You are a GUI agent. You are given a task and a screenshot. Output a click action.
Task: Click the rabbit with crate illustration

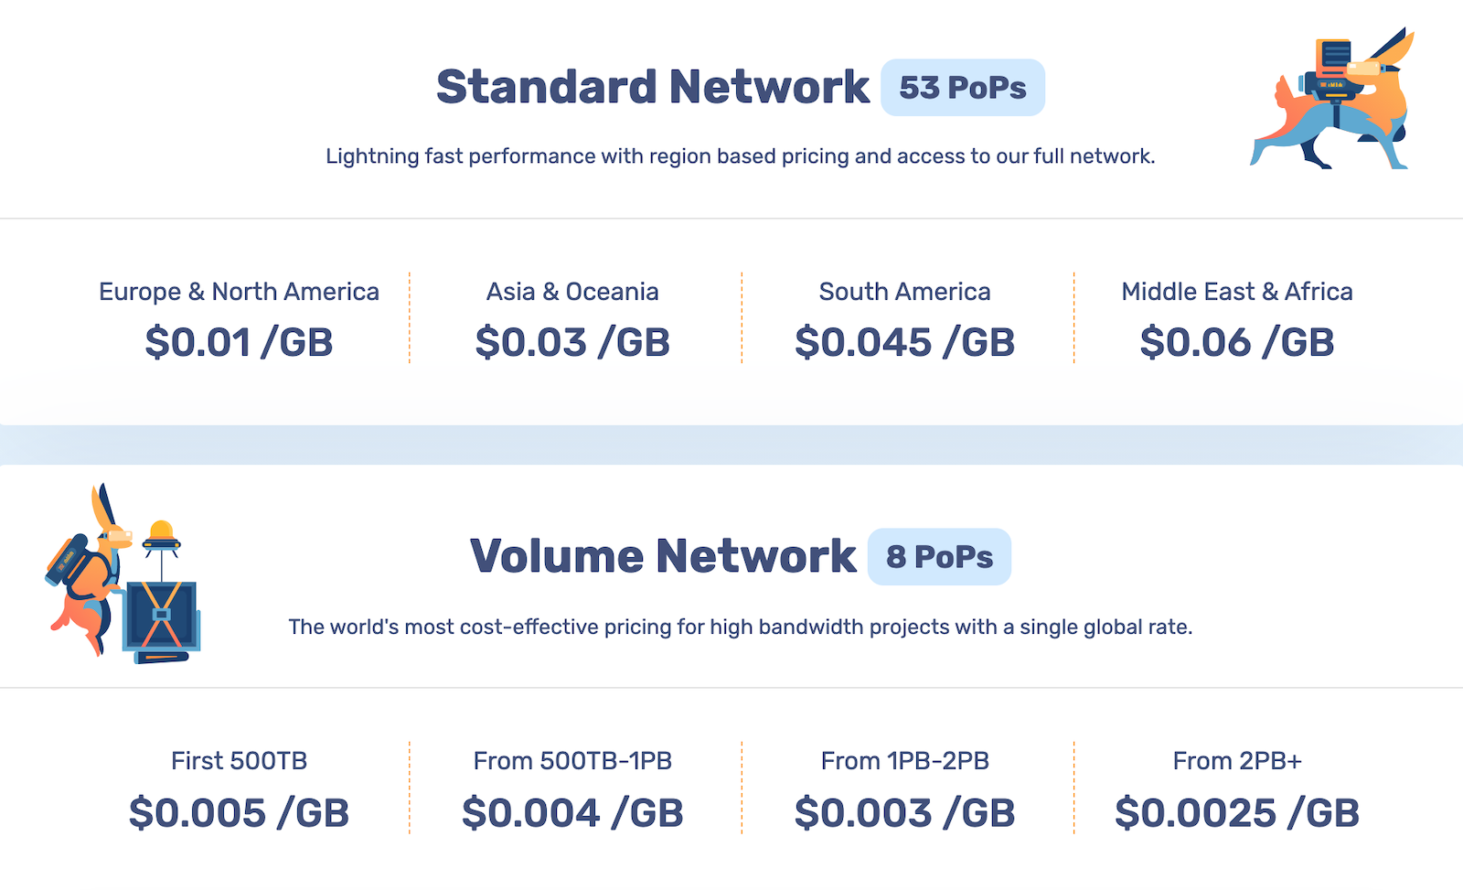(x=123, y=574)
